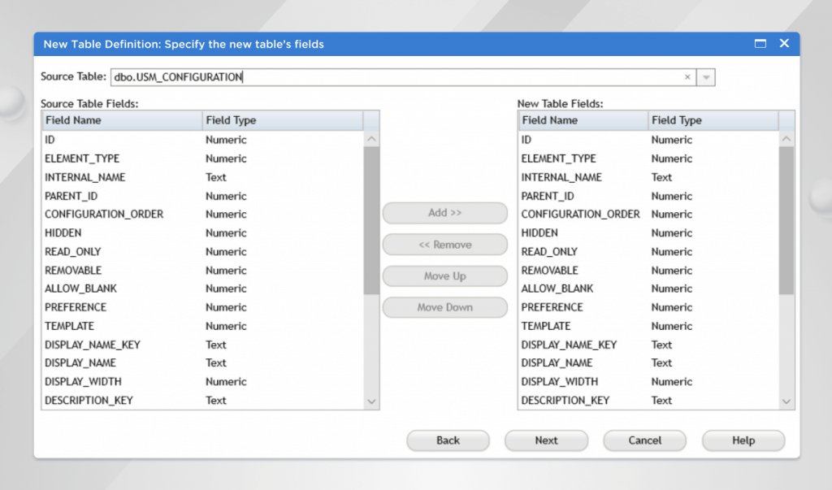The height and width of the screenshot is (490, 832).
Task: Click the Move Down button
Action: 444,307
